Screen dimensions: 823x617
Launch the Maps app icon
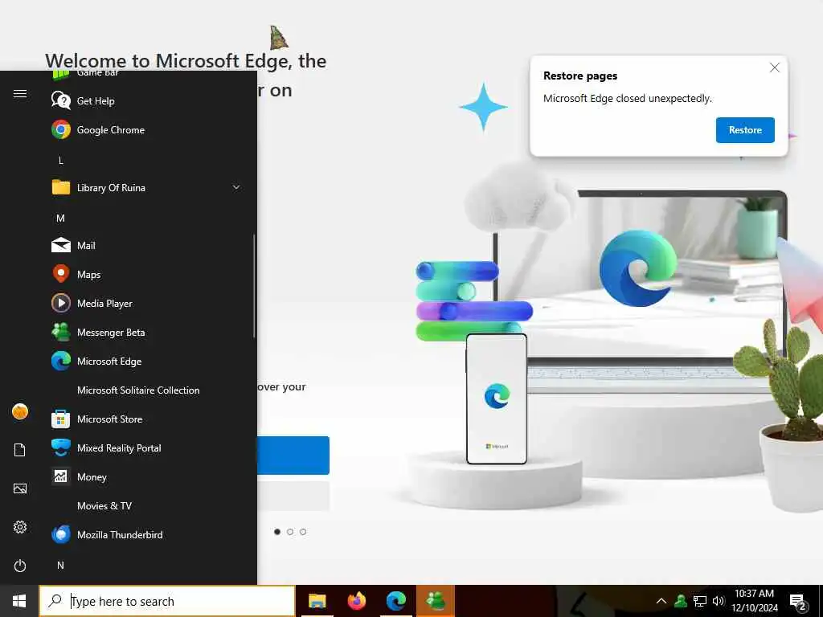coord(61,274)
